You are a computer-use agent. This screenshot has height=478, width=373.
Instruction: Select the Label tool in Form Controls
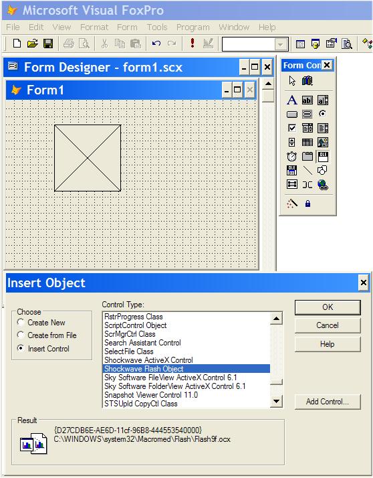point(291,100)
